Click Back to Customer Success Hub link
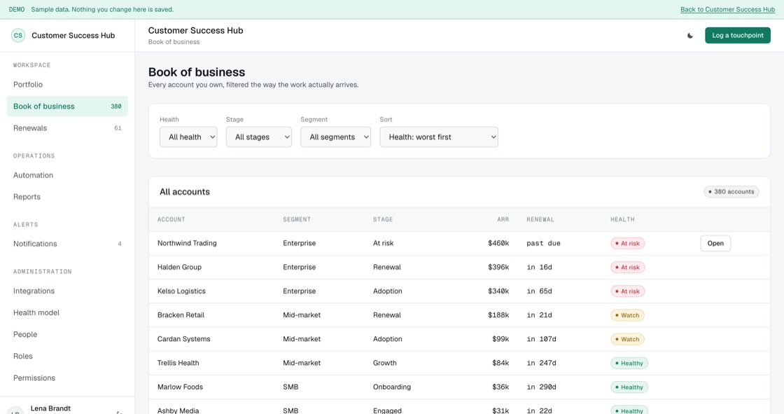The height and width of the screenshot is (414, 784). point(727,10)
